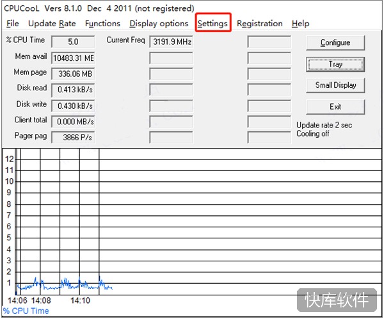Click the 'Current Freq' label
The width and height of the screenshot is (384, 319).
tap(125, 40)
